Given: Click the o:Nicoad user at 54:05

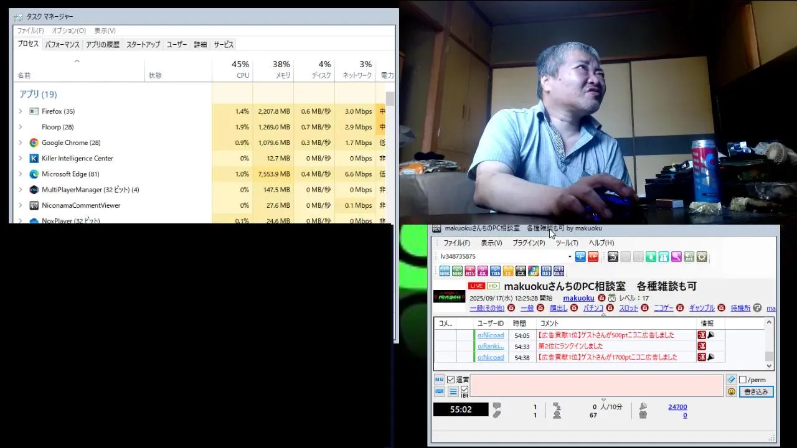Looking at the screenshot, I should point(491,335).
